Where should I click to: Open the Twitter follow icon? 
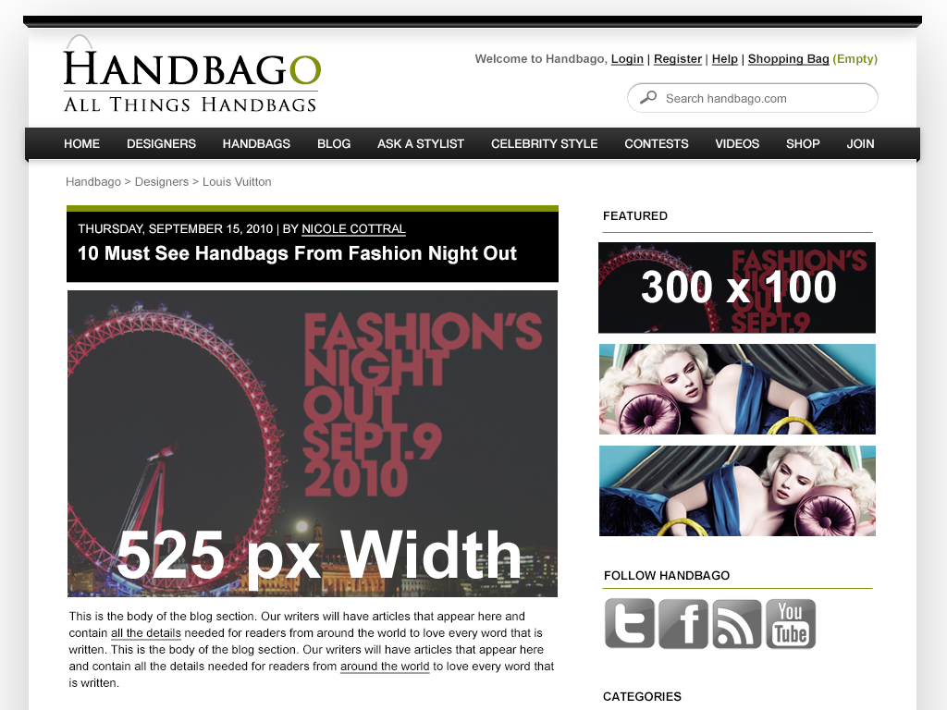(629, 624)
